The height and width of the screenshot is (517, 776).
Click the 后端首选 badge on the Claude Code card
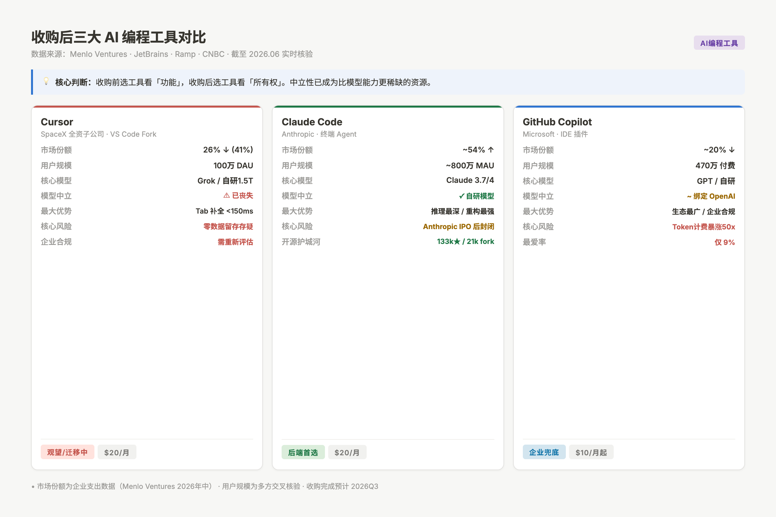303,452
